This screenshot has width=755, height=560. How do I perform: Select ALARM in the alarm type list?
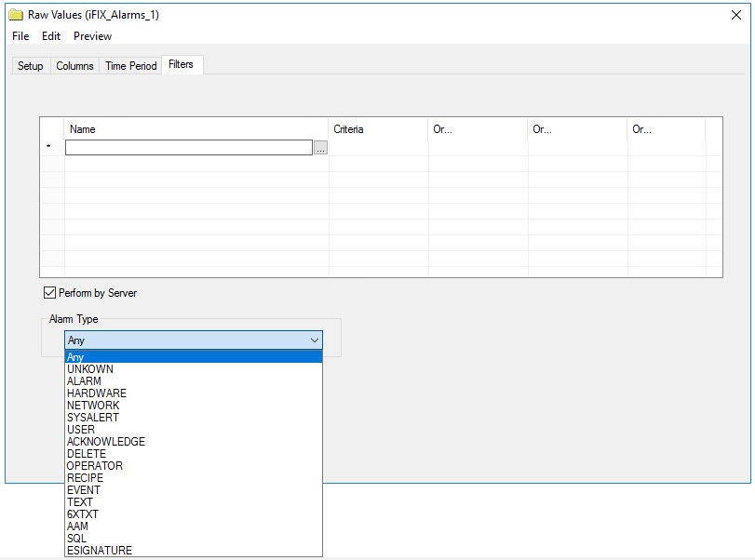pyautogui.click(x=194, y=381)
